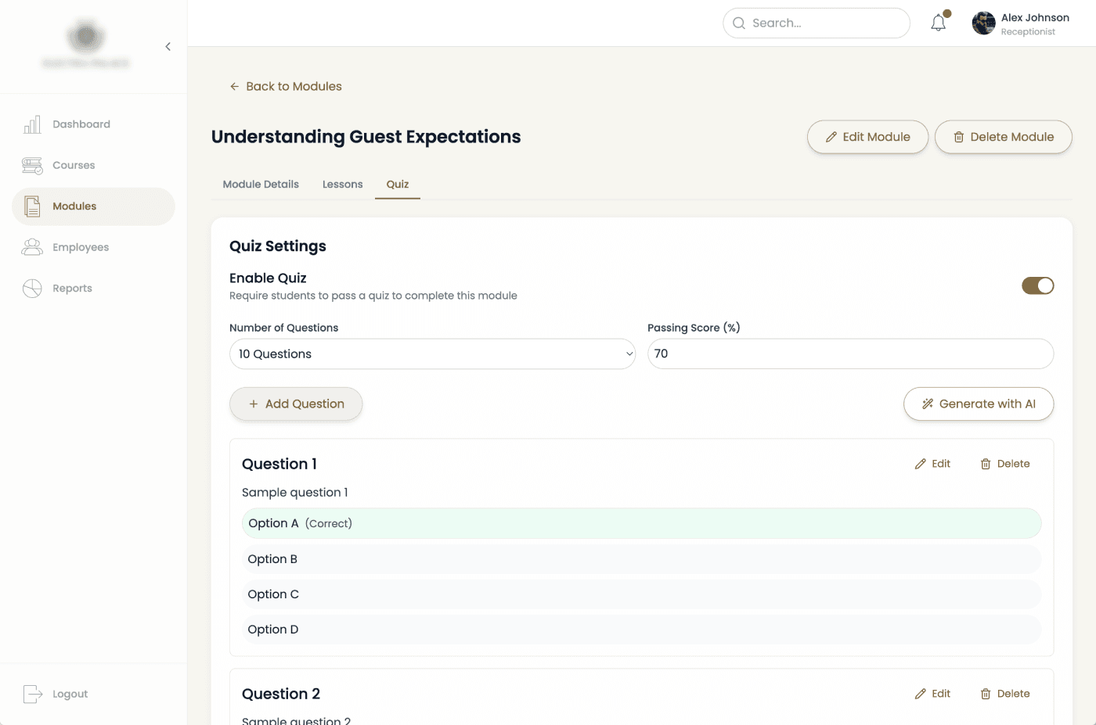Image resolution: width=1096 pixels, height=725 pixels.
Task: Edit Question 1
Action: point(932,464)
